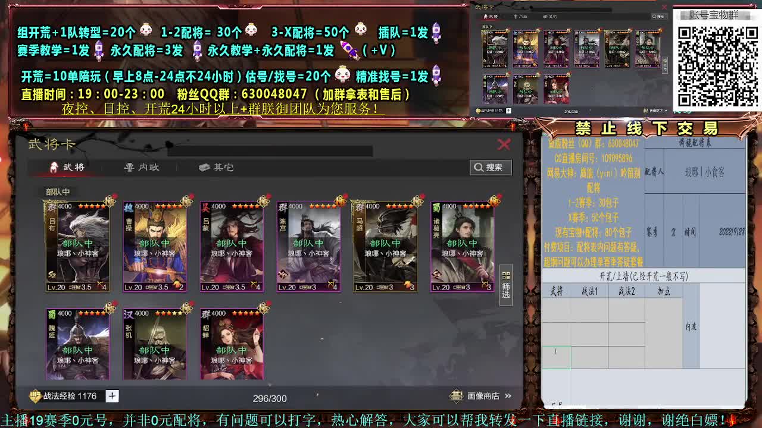This screenshot has height=428, width=762.
Task: Click the 群 faction icon on 马超's card
Action: click(360, 207)
